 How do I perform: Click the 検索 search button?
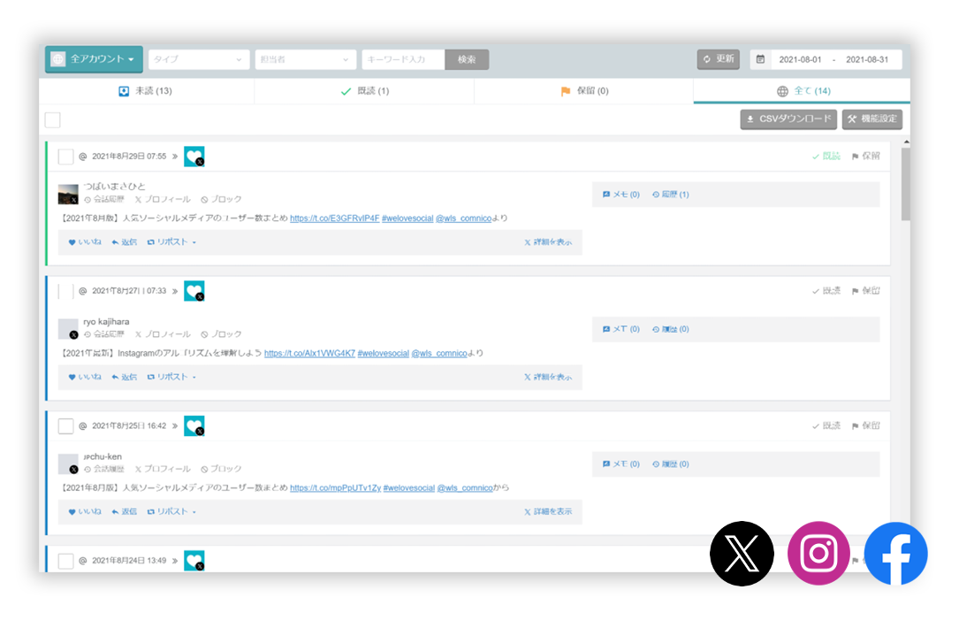(x=467, y=59)
